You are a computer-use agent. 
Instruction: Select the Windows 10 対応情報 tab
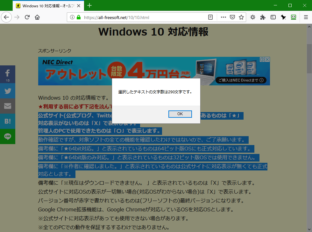coord(48,6)
